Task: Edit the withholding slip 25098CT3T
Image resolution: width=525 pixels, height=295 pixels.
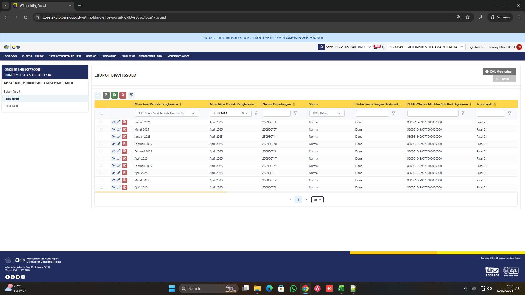Action: tap(119, 129)
